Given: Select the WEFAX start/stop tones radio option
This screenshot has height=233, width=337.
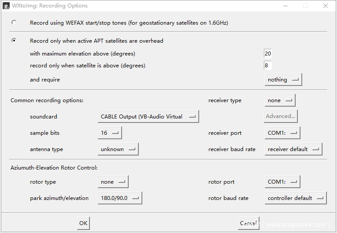Looking at the screenshot, I should coord(14,22).
